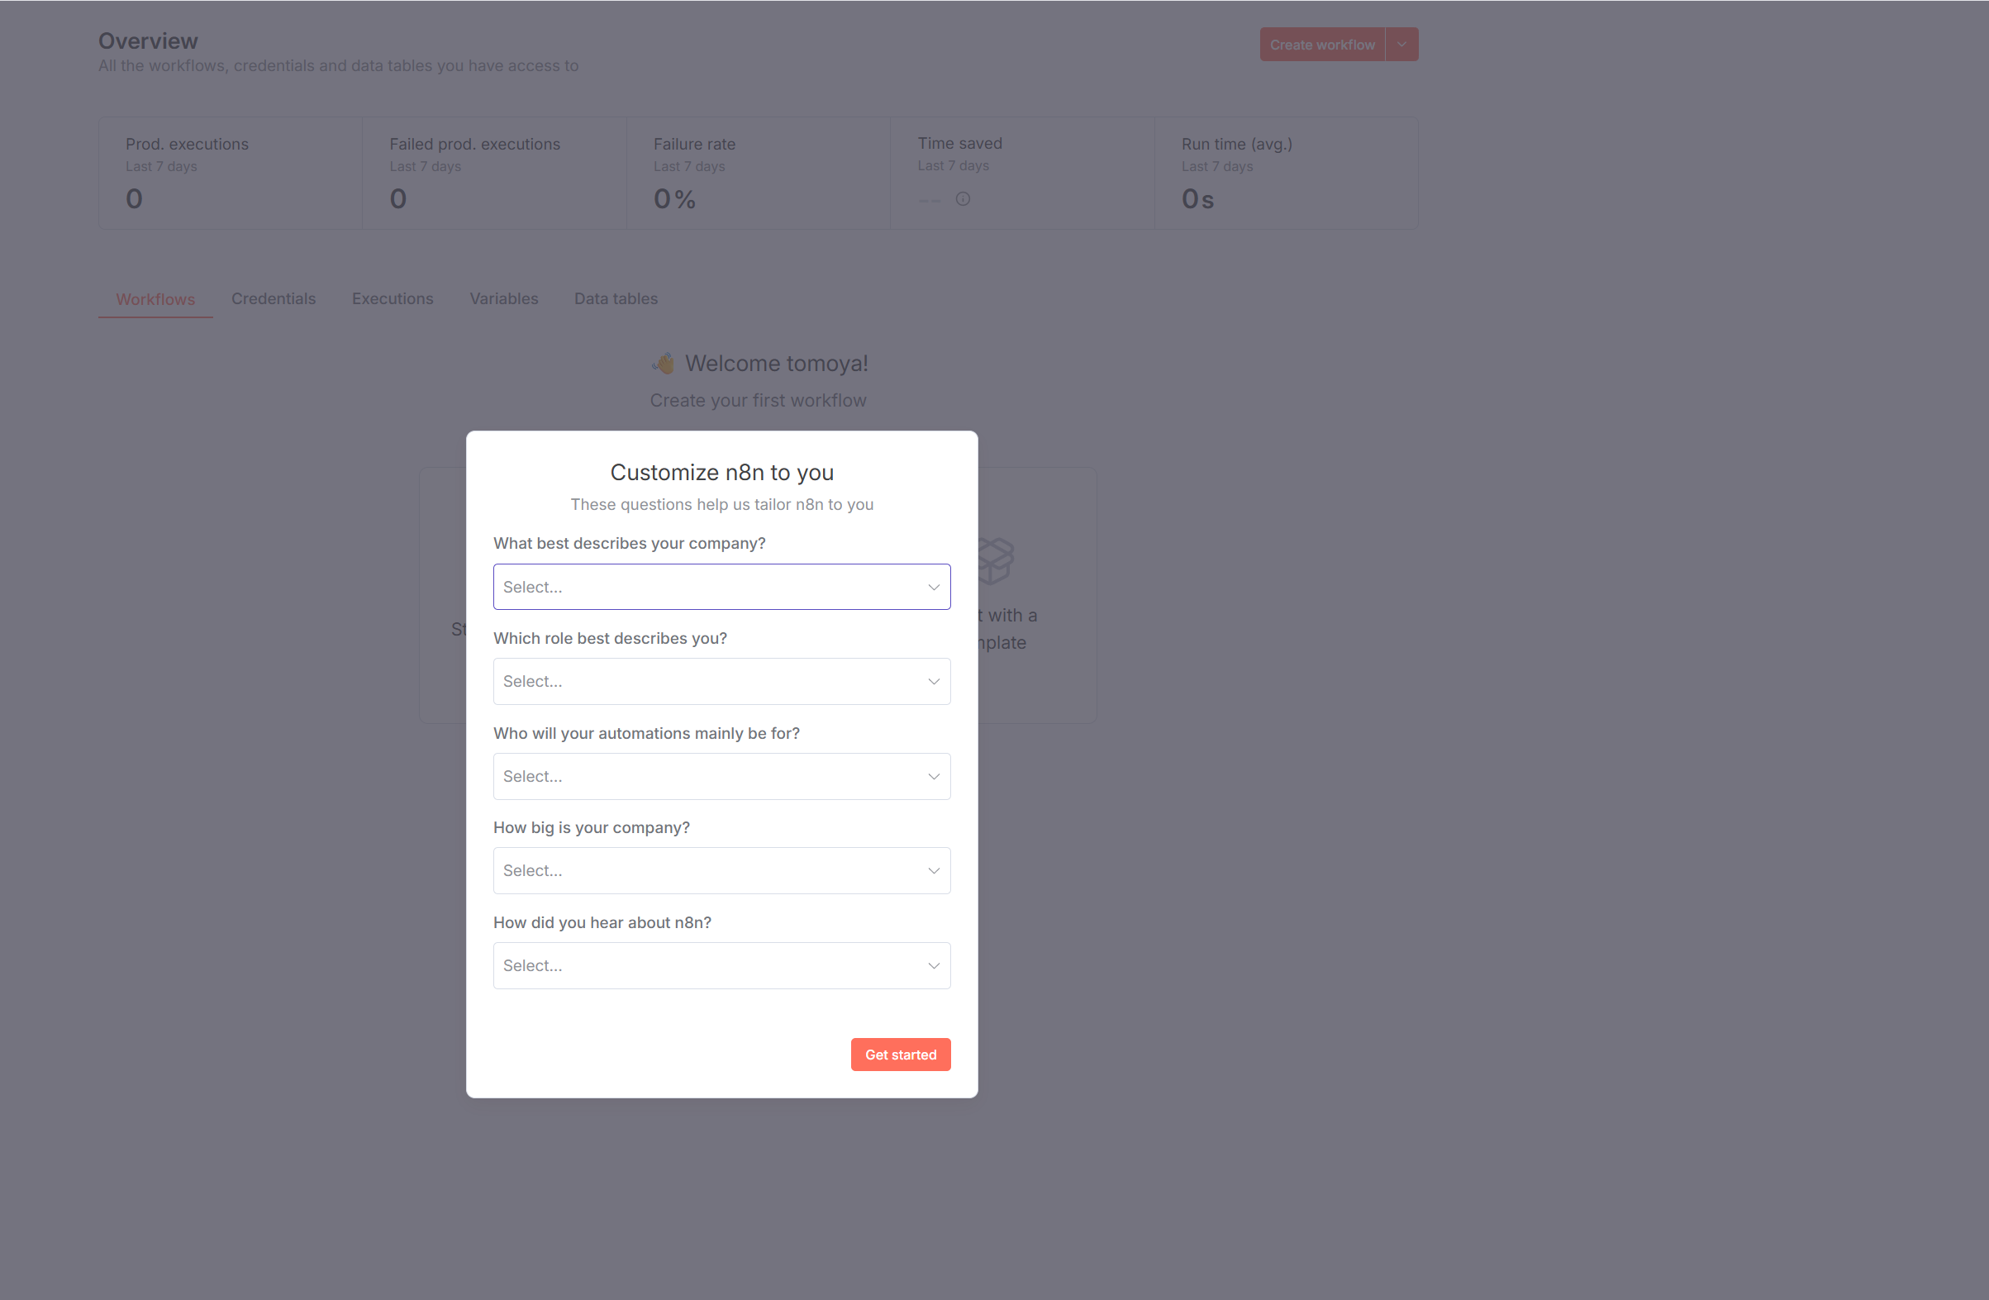Select the Workflows tab

click(155, 299)
